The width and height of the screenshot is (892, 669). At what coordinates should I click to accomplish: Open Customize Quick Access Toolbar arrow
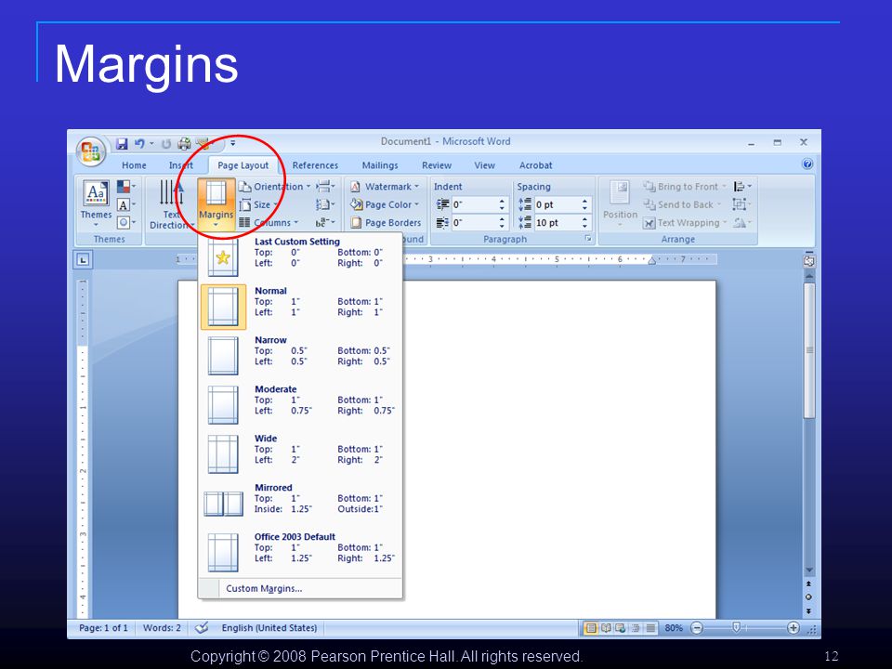[232, 143]
